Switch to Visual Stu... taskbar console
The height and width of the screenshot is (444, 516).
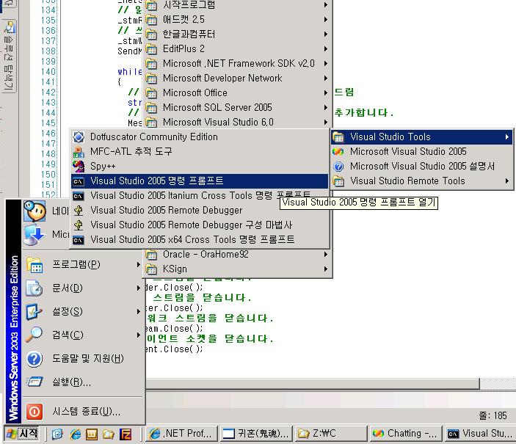point(481,434)
